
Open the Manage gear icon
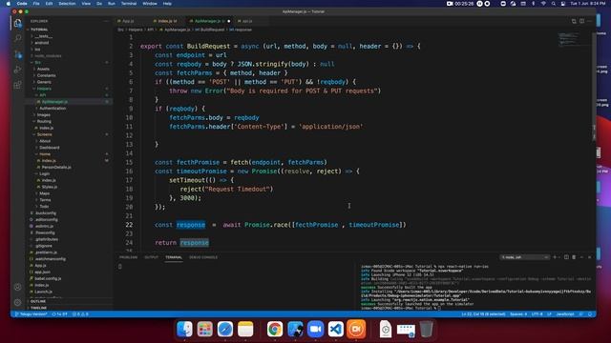point(17,302)
